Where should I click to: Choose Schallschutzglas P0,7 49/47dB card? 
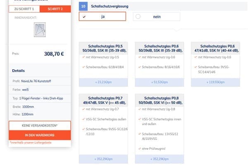tap(102, 100)
